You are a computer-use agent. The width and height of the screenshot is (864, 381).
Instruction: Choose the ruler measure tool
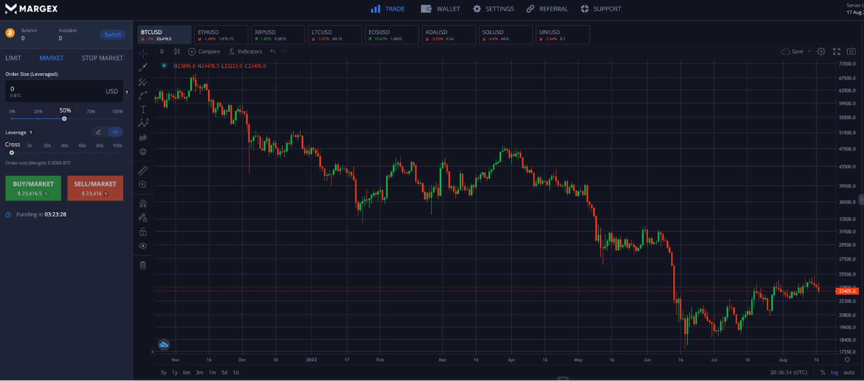pyautogui.click(x=143, y=171)
